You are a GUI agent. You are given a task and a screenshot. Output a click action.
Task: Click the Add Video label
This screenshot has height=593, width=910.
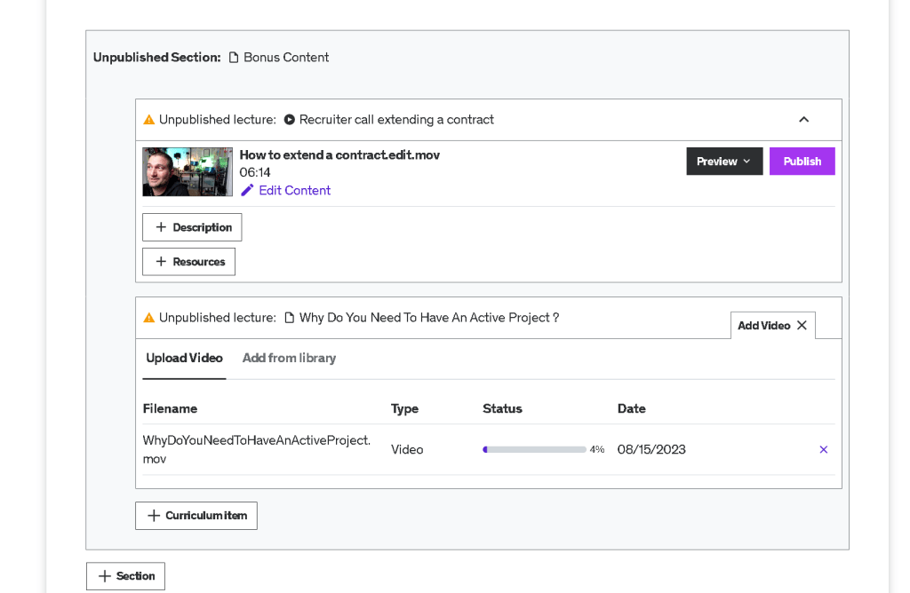[763, 325]
